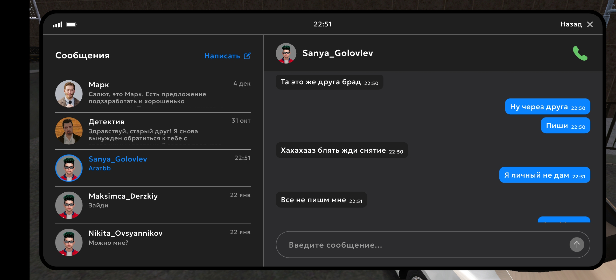Image resolution: width=616 pixels, height=280 pixels.
Task: Click the compose pencil icon next to Написать
Action: (x=247, y=56)
